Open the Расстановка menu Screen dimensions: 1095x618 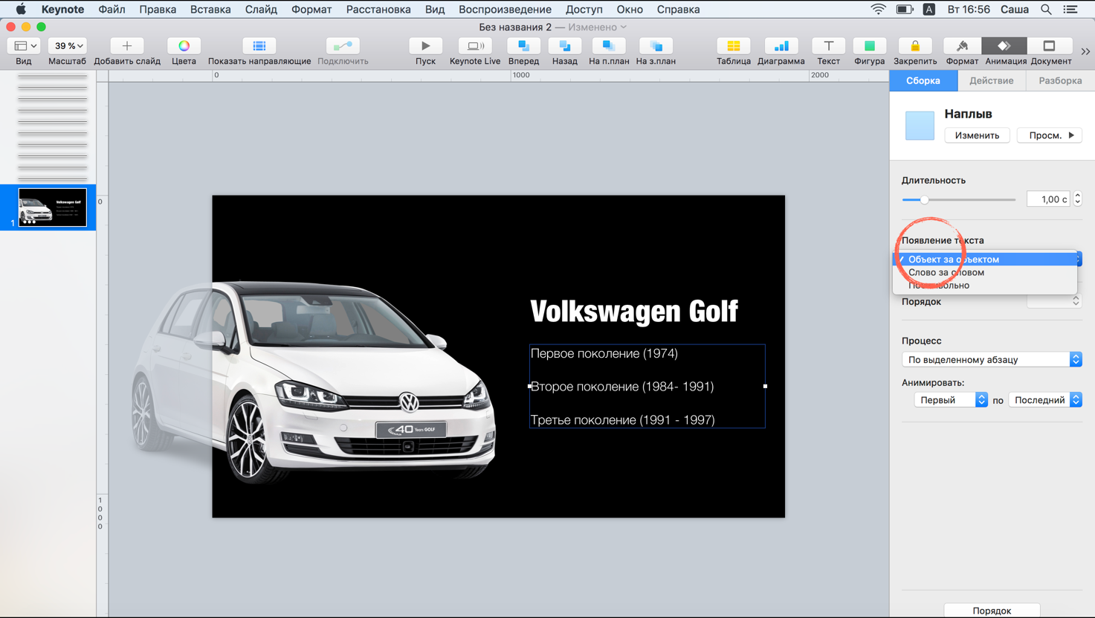378,9
